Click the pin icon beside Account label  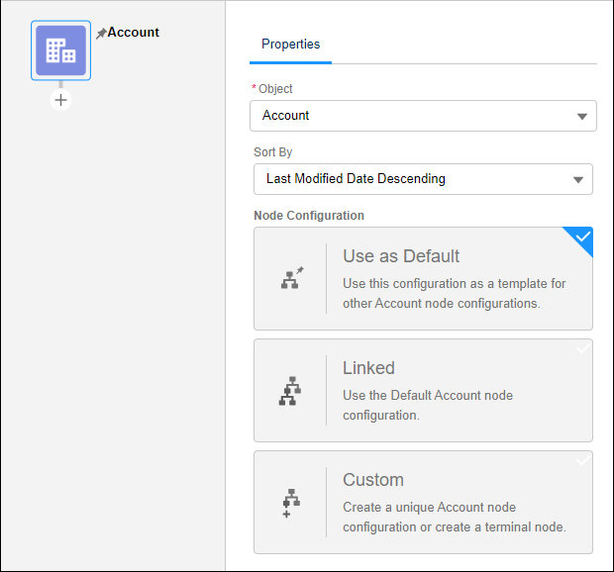point(101,33)
